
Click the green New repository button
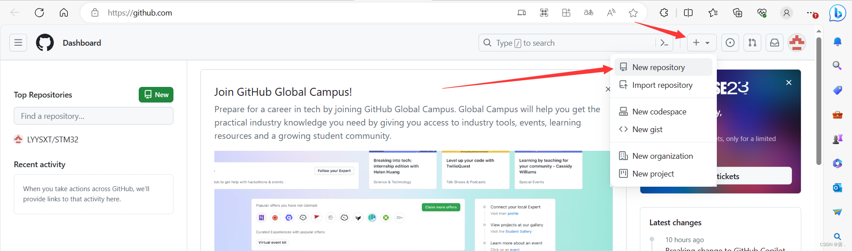click(x=156, y=95)
